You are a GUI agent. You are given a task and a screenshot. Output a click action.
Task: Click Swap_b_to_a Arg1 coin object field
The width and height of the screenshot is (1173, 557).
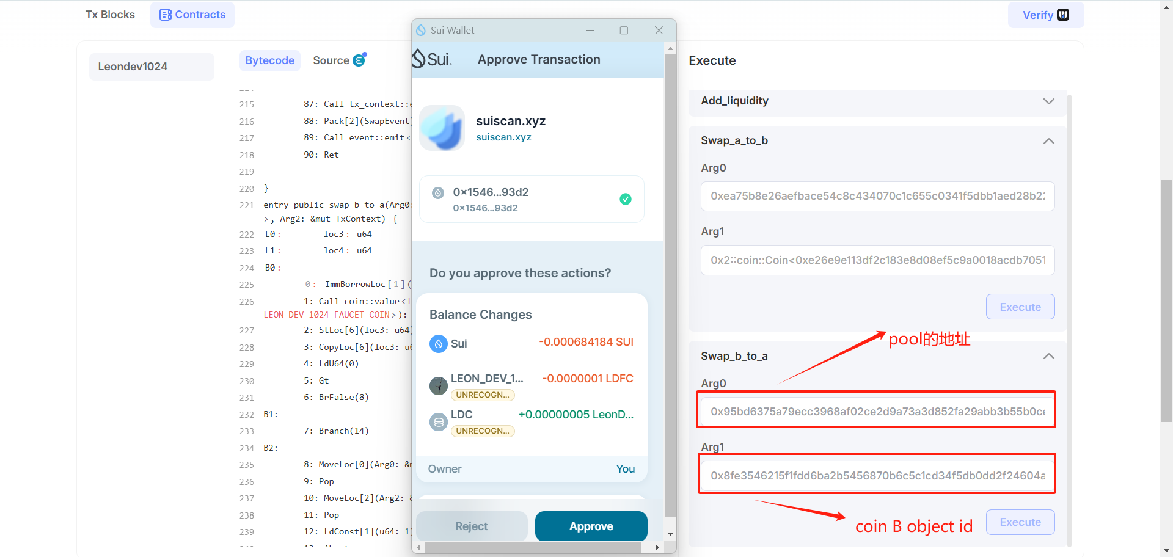click(877, 475)
